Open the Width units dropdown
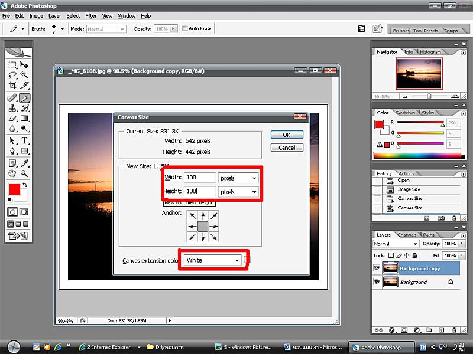The height and width of the screenshot is (354, 473). 238,178
